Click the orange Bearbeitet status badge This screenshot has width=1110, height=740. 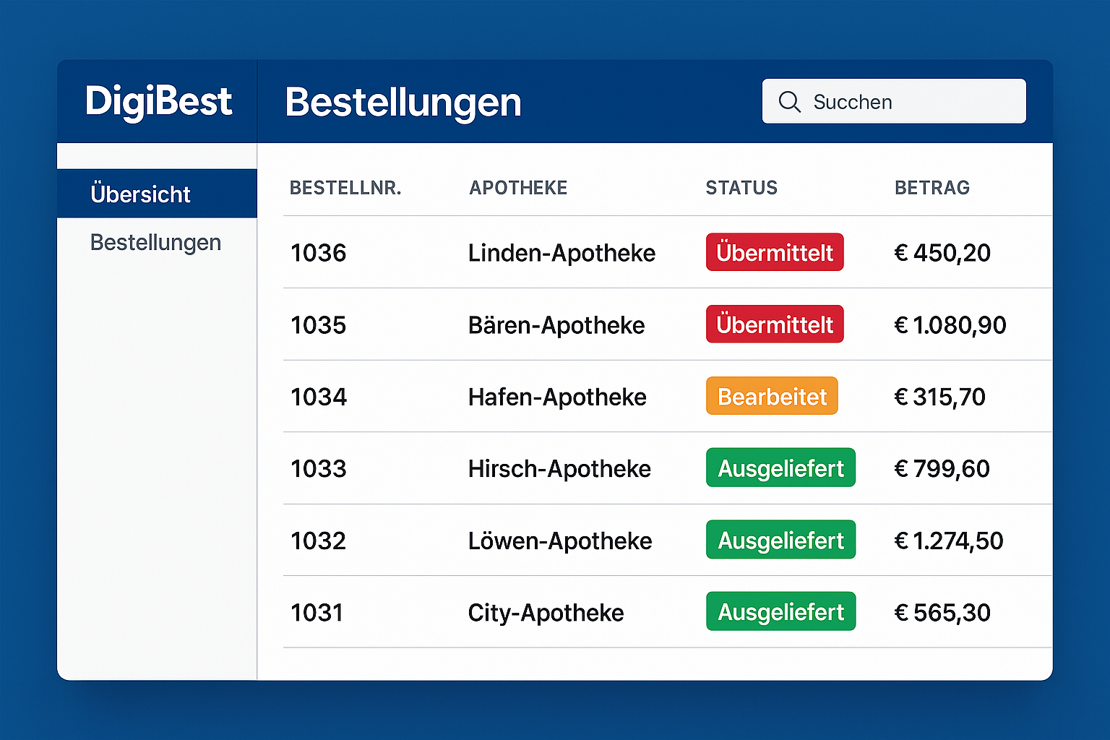click(772, 396)
